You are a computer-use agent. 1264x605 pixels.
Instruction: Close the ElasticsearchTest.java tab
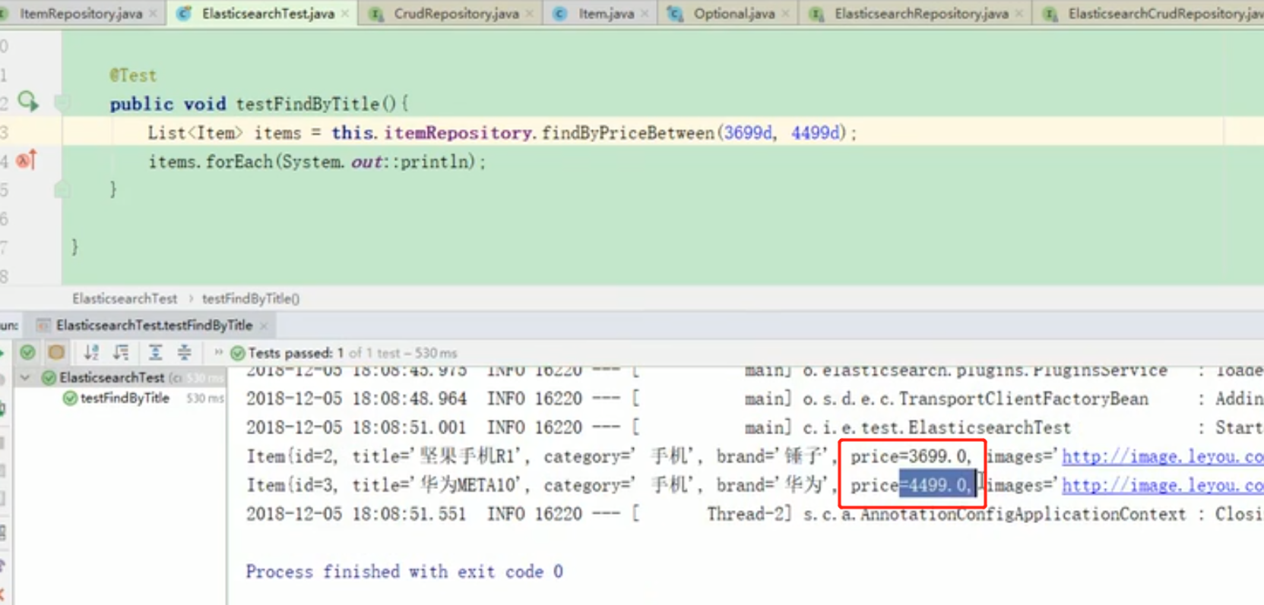click(x=345, y=14)
